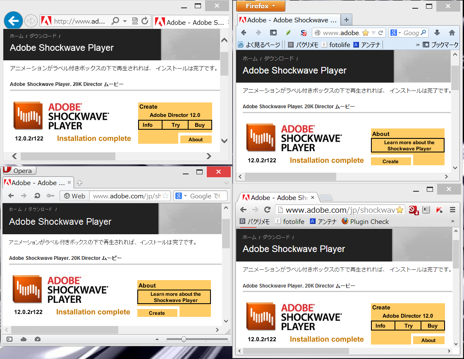This screenshot has height=359, width=464.
Task: Open the Web badge dropdown in Opera's address bar
Action: tap(74, 196)
